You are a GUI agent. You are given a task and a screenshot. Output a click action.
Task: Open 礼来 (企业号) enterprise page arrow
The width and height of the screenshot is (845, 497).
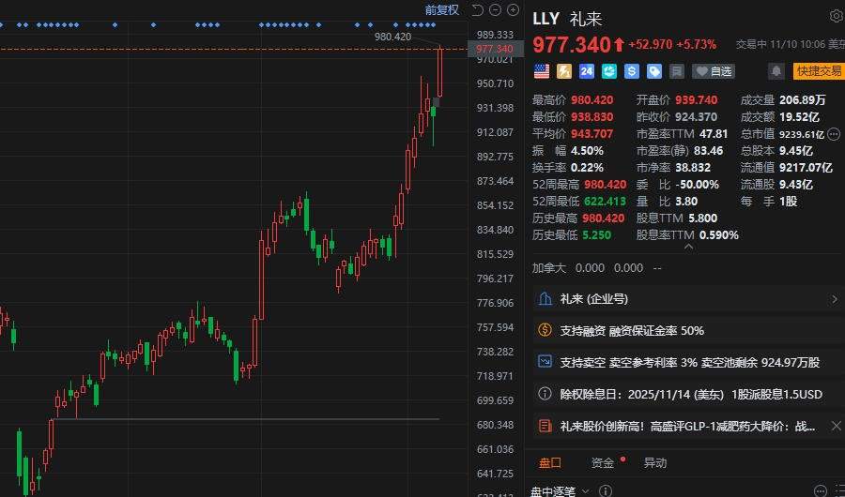pyautogui.click(x=835, y=299)
